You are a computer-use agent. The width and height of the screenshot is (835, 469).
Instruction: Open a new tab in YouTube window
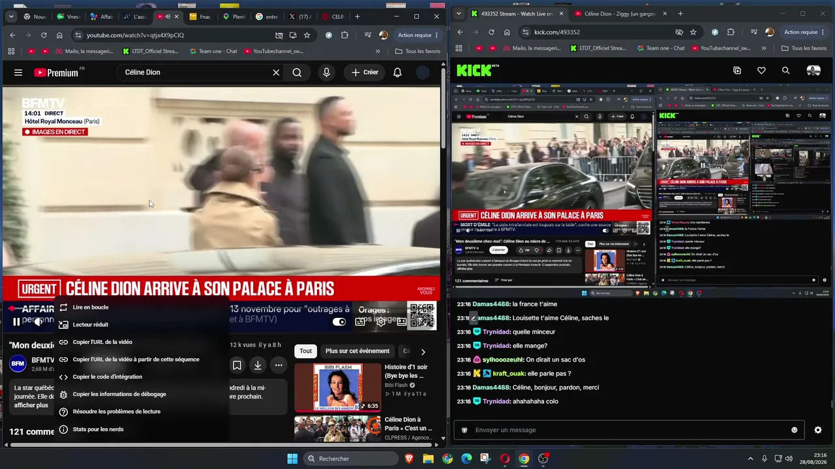(x=357, y=16)
